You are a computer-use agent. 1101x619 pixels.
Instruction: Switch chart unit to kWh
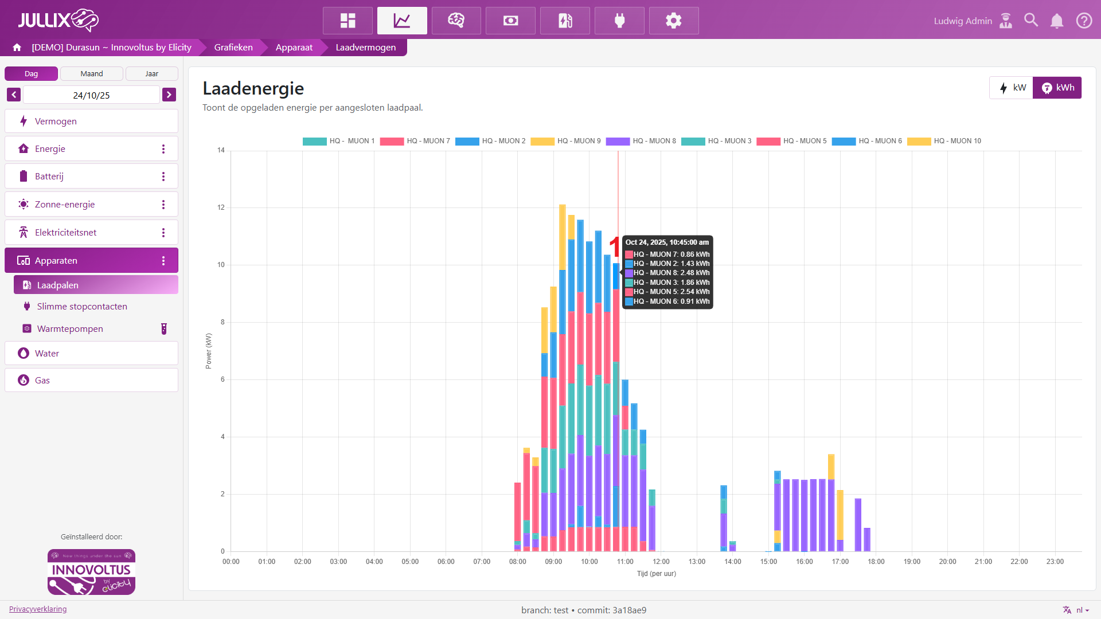coord(1057,88)
